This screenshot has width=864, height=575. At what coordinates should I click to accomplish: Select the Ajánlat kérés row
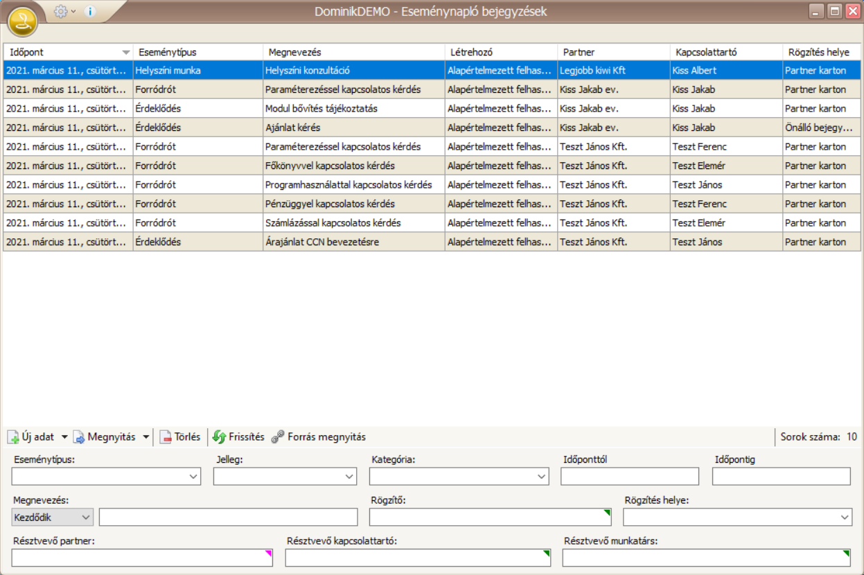[x=432, y=127]
